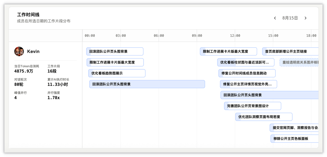Go to the previous date with left chevron
Viewport: 327px width, 157px height.
tap(275, 18)
